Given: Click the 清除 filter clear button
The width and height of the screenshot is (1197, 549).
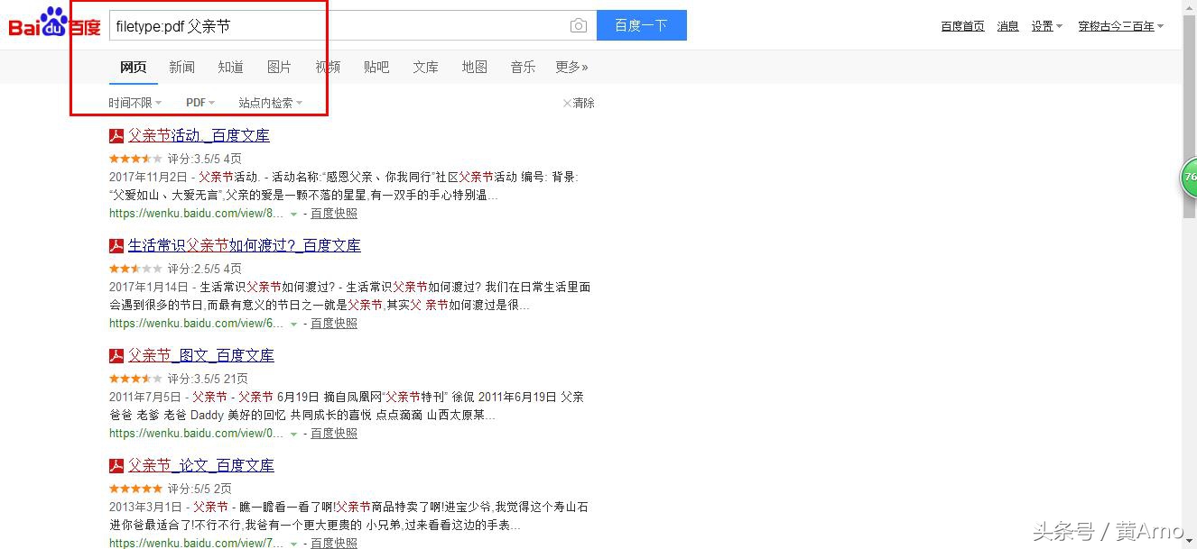Looking at the screenshot, I should click(x=579, y=103).
